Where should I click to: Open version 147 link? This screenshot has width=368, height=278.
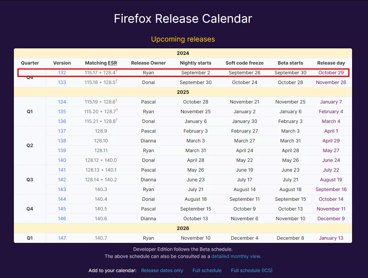click(x=62, y=238)
